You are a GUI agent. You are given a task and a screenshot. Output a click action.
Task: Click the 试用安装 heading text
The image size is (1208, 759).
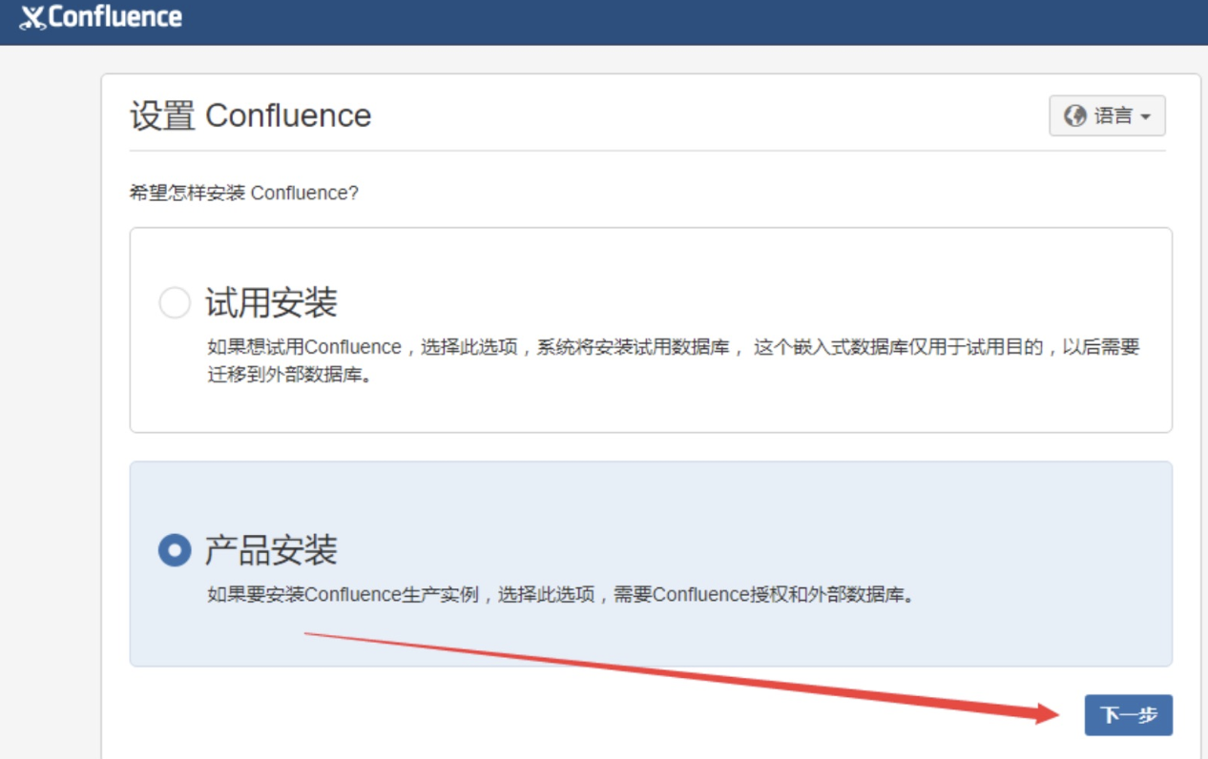tap(271, 303)
